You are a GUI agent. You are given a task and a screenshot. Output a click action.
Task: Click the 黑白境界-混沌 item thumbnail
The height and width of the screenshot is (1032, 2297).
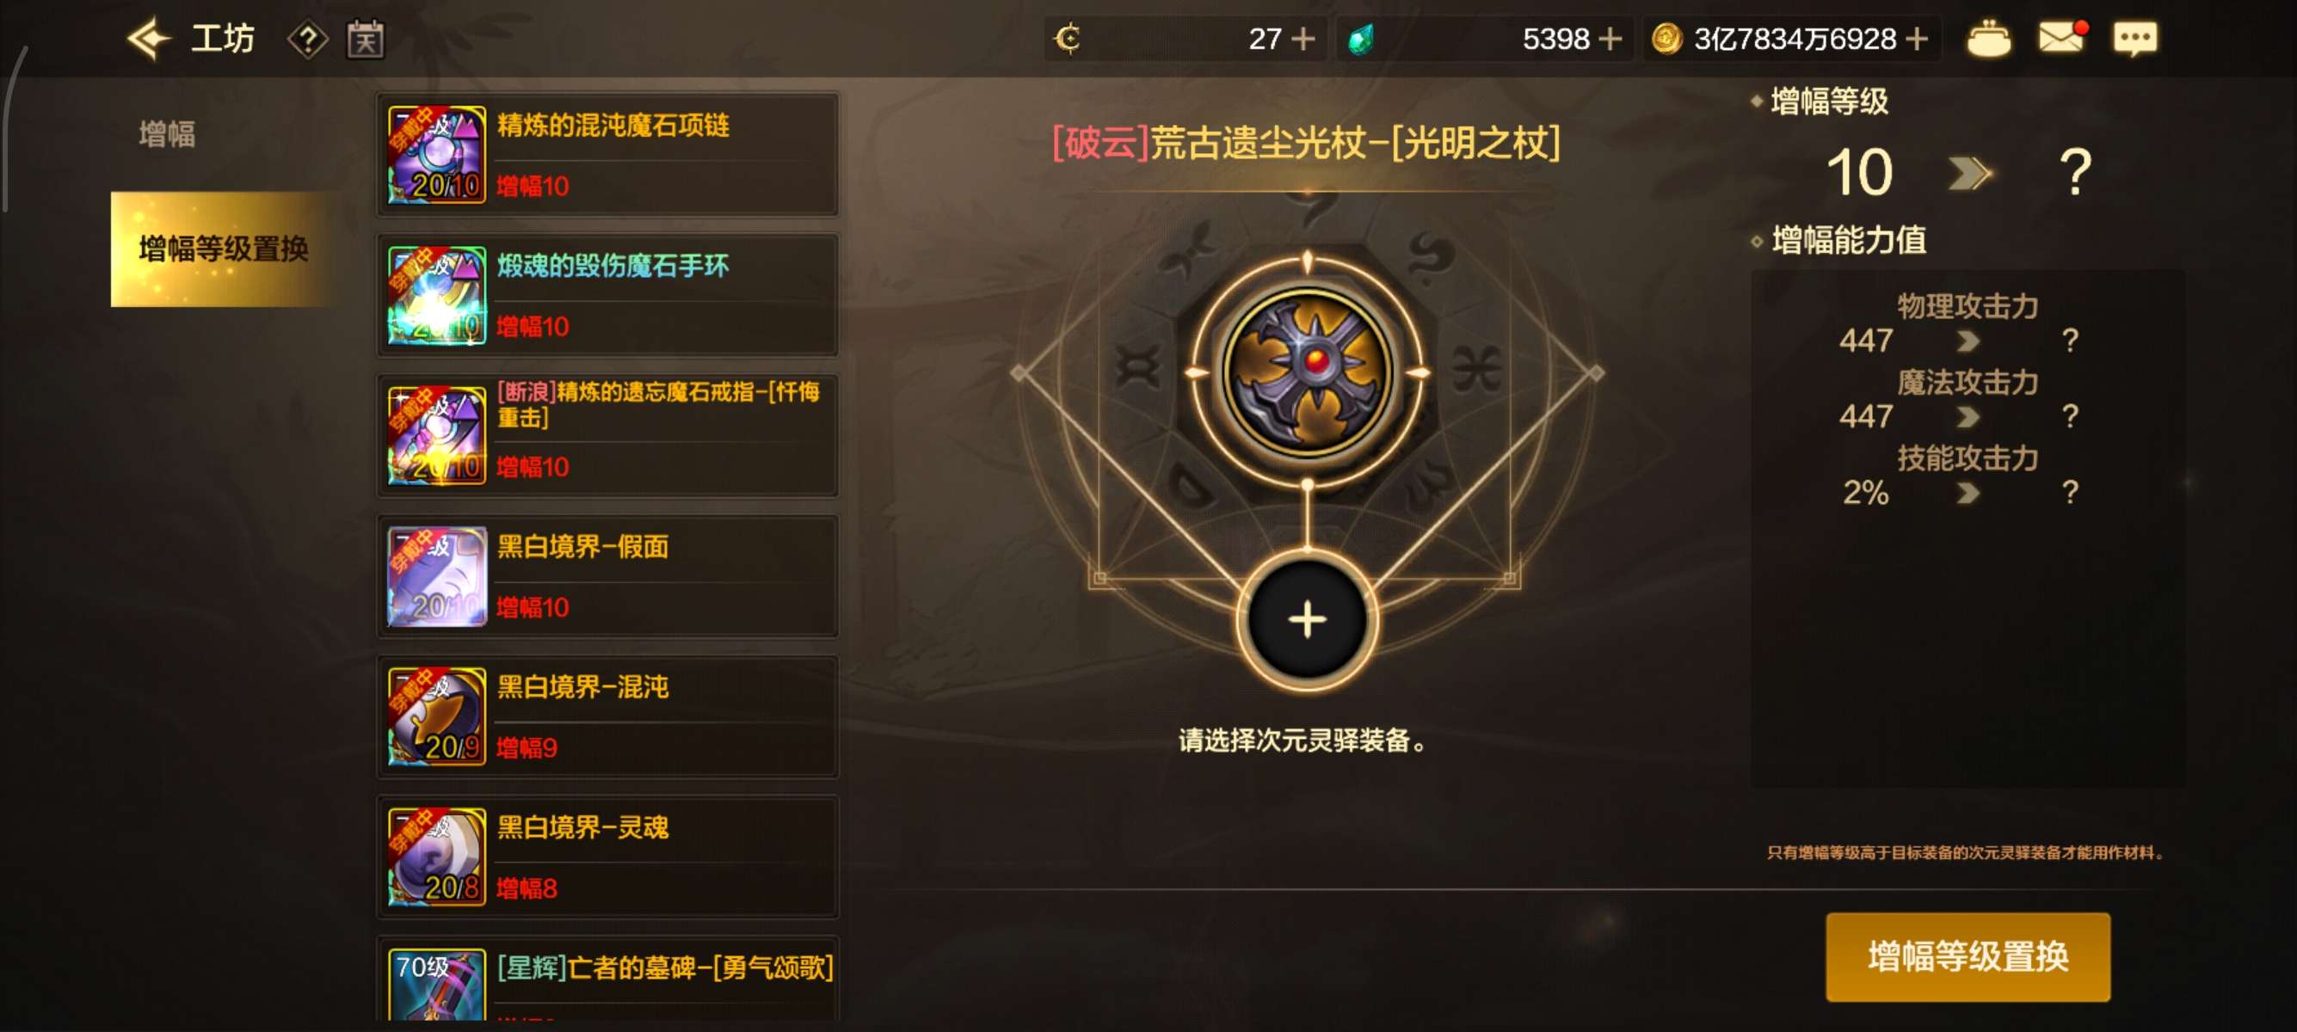tap(437, 716)
